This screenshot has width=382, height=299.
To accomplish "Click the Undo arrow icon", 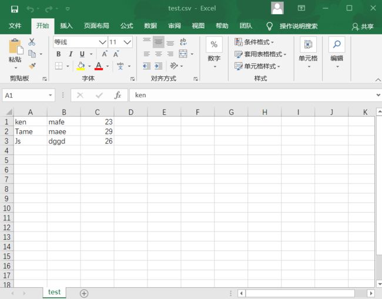I will coord(30,9).
